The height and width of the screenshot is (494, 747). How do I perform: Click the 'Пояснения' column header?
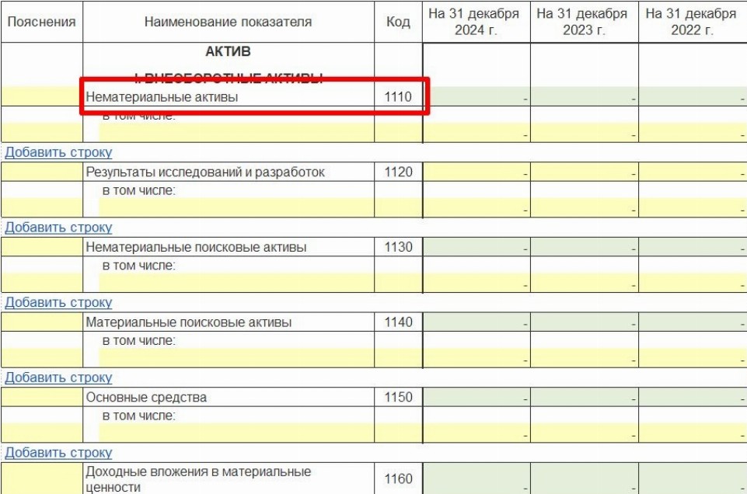[41, 22]
